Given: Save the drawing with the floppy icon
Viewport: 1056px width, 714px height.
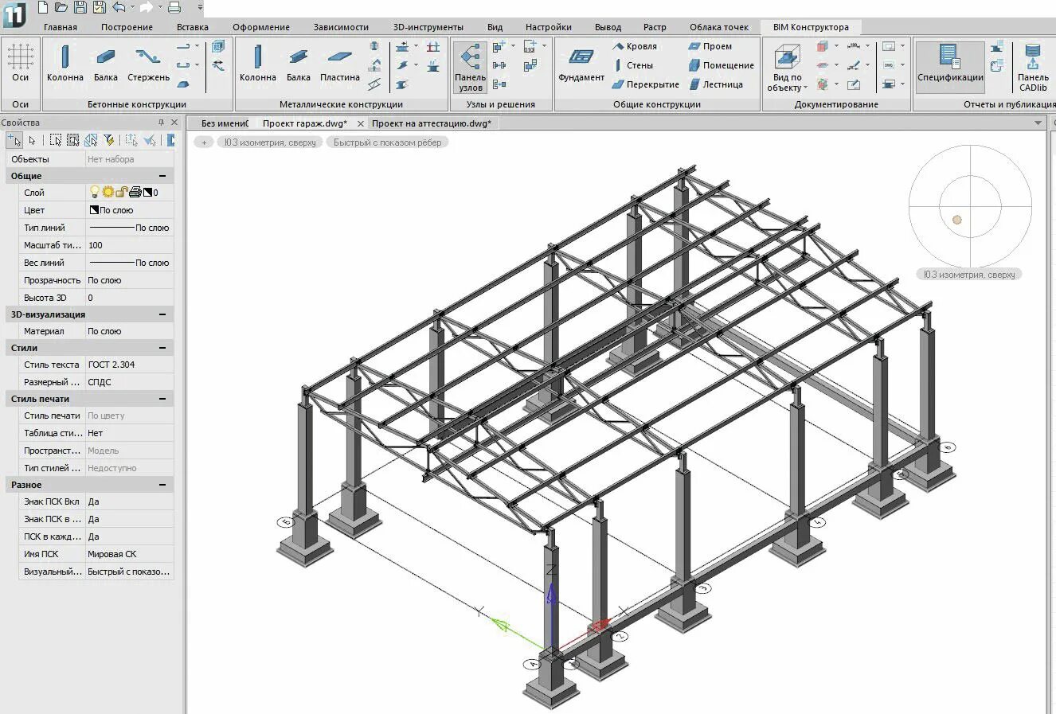Looking at the screenshot, I should click(80, 8).
